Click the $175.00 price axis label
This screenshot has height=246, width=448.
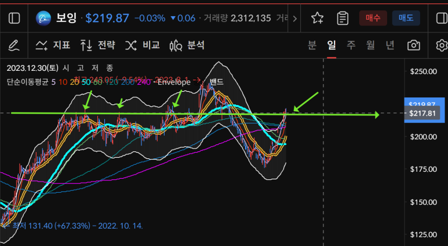coord(423,169)
